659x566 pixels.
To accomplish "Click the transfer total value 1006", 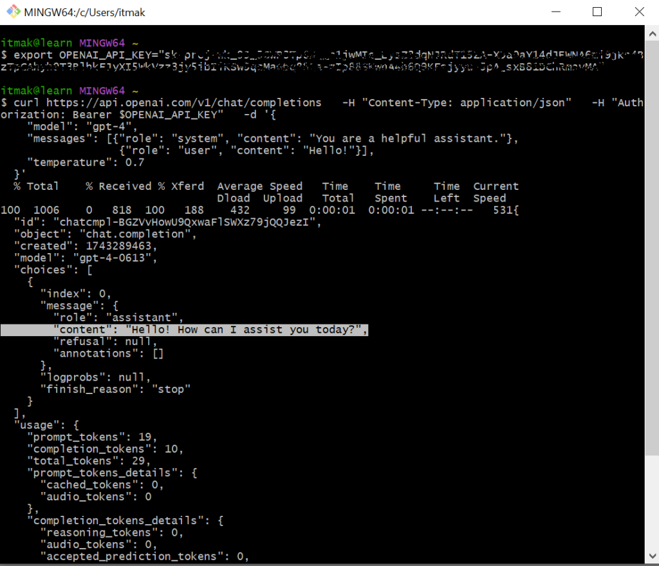I will [46, 211].
